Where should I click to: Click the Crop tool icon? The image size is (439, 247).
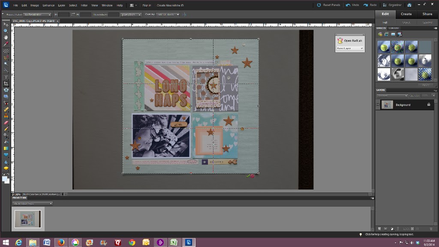(x=6, y=83)
